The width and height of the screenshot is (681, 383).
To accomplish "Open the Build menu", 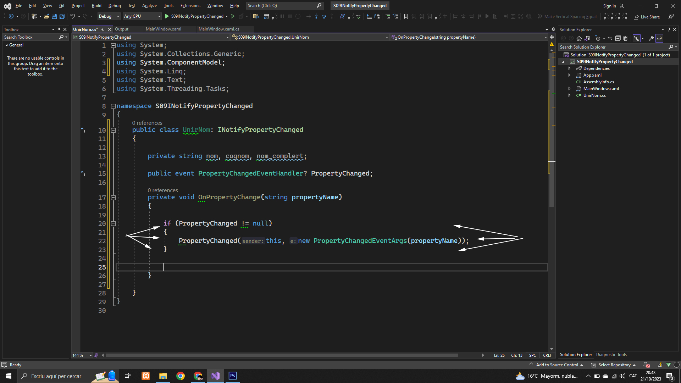I will pyautogui.click(x=96, y=6).
